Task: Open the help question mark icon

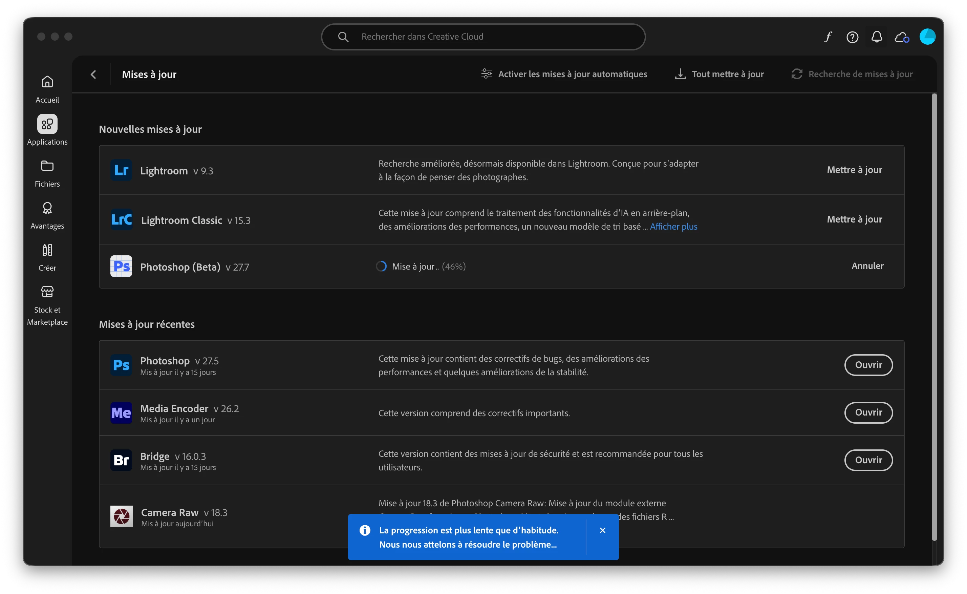Action: 852,37
